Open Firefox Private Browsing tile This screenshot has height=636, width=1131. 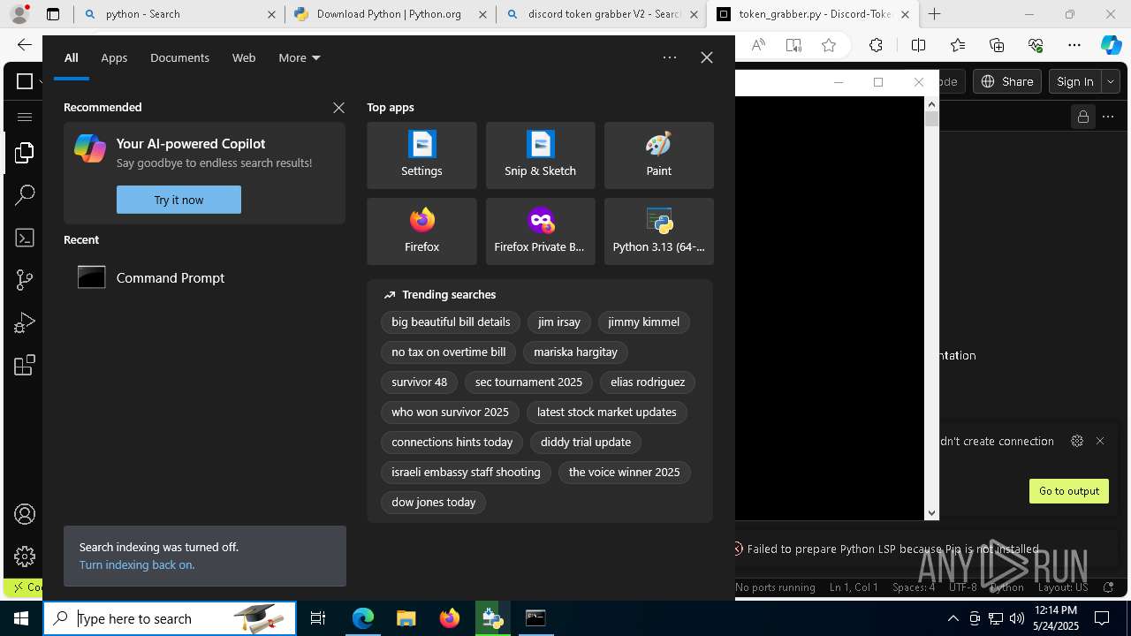pyautogui.click(x=540, y=231)
